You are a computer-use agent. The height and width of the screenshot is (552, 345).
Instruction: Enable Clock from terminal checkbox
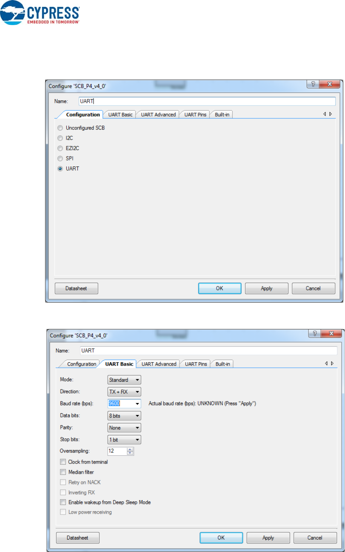(63, 462)
